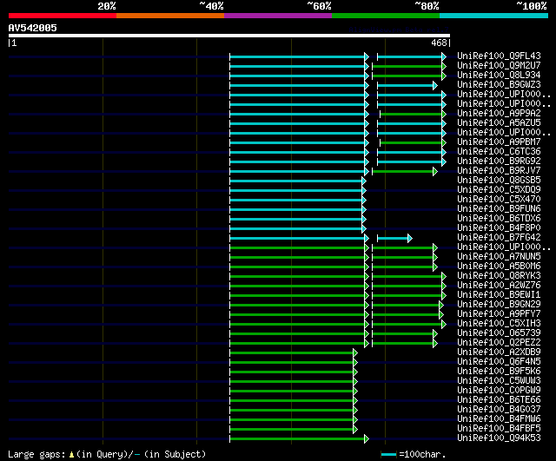Select subject label UniRef100_B4G037
The height and width of the screenshot is (461, 556).
(499, 410)
